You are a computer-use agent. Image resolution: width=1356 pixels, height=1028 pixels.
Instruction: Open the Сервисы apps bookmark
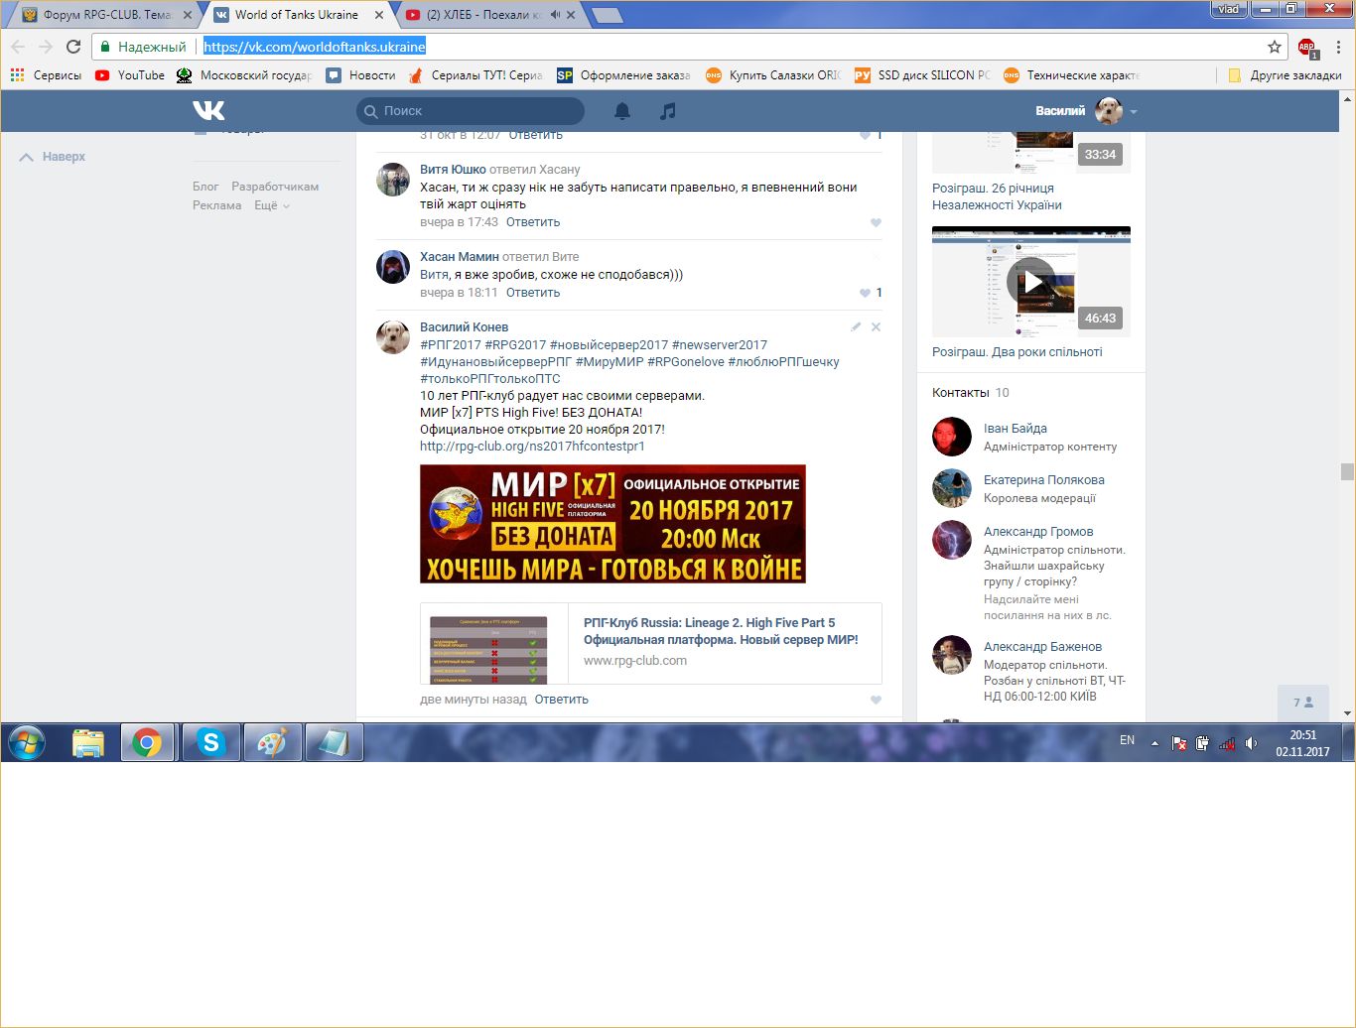tap(46, 75)
